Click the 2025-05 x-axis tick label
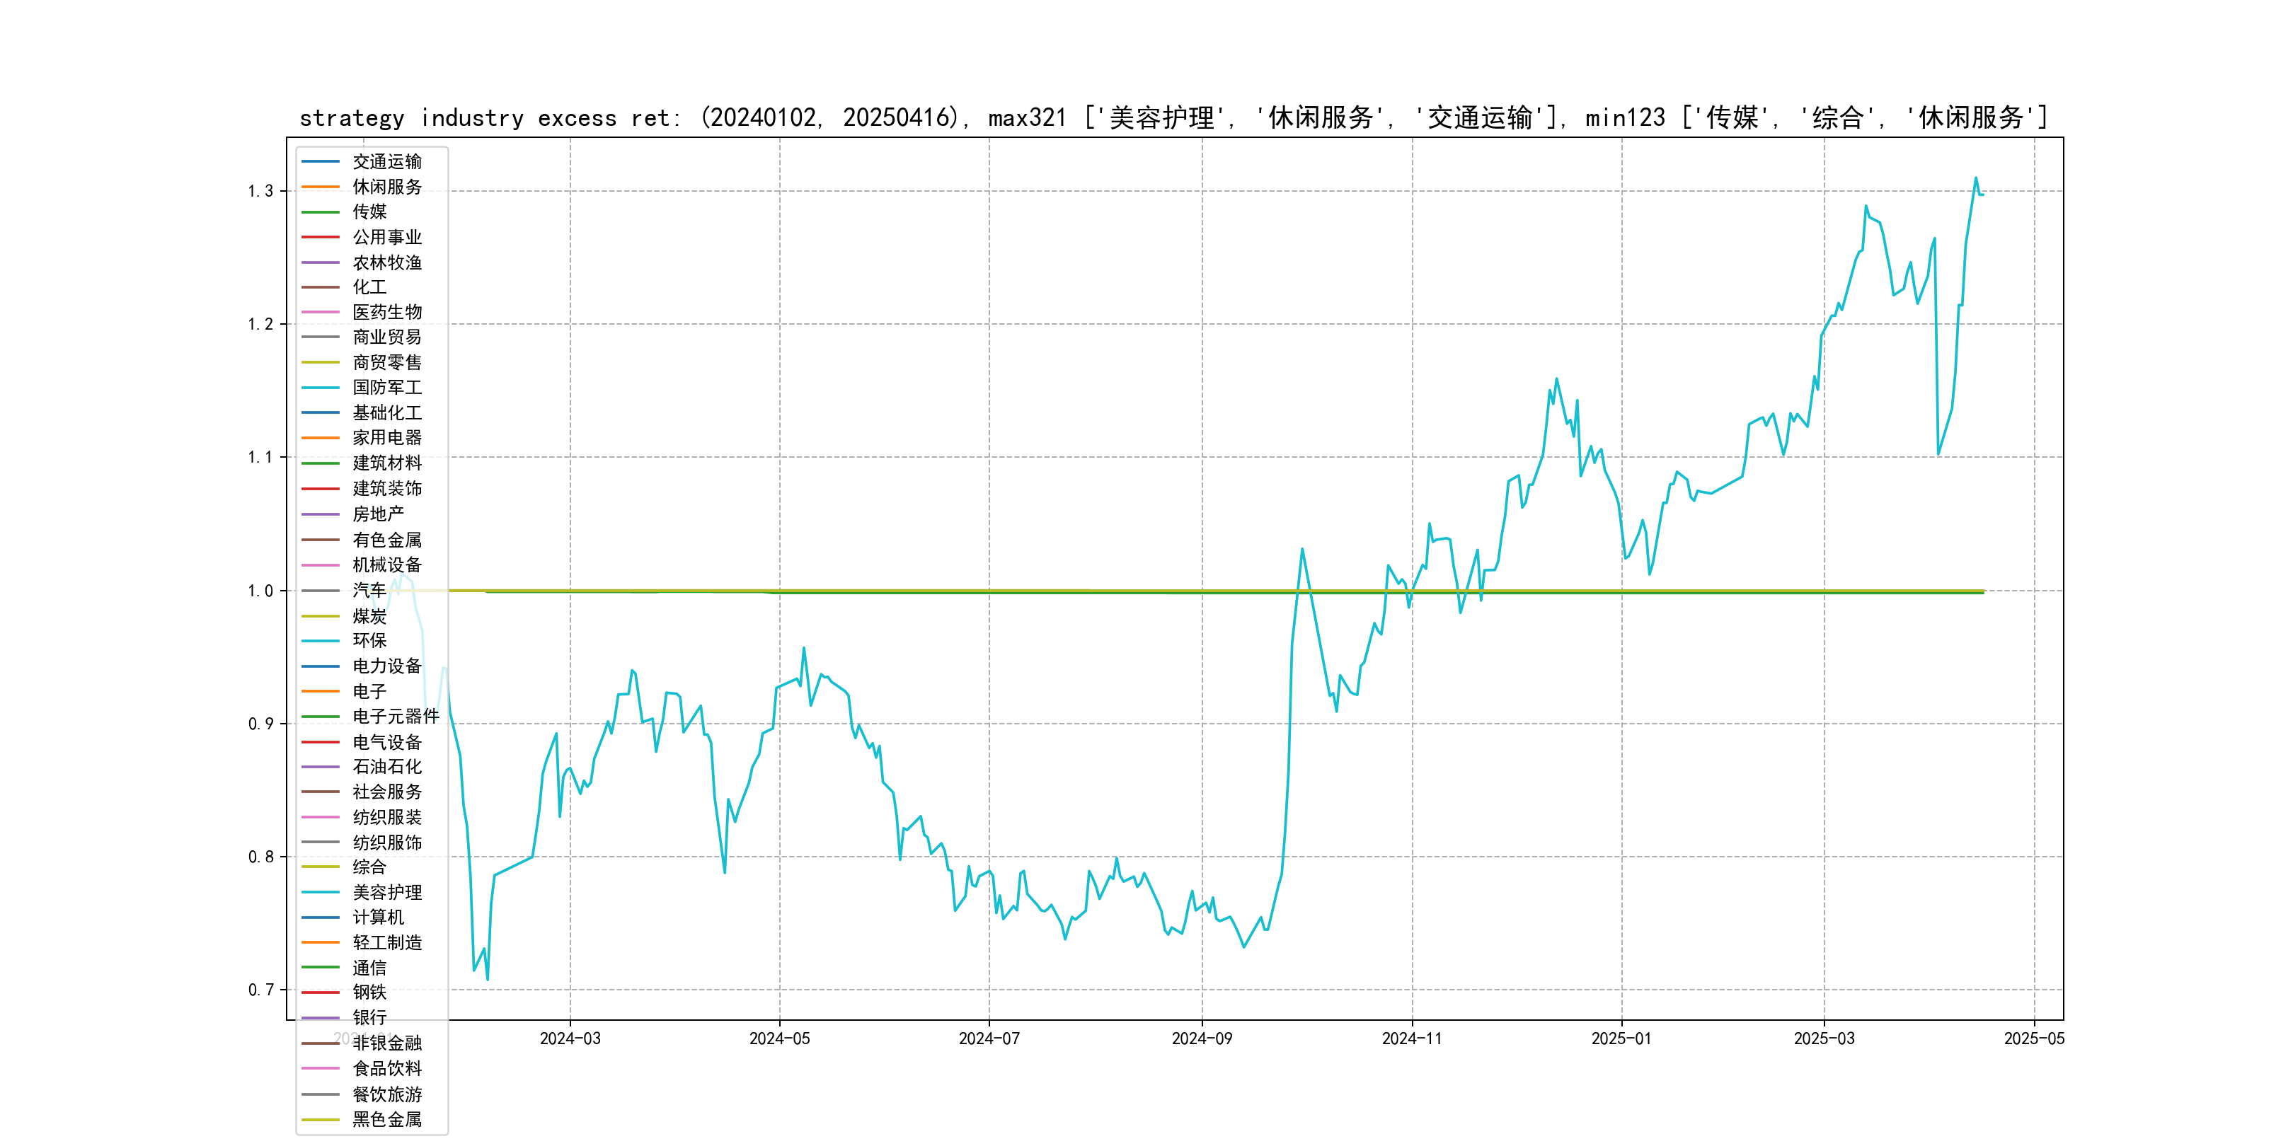The height and width of the screenshot is (1146, 2293). point(2033,1038)
